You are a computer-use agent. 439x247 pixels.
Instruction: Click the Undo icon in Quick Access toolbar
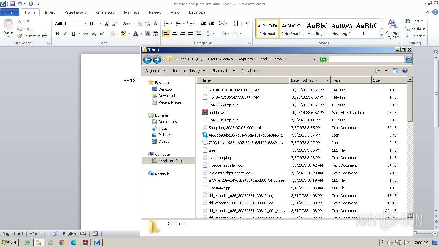point(20,4)
